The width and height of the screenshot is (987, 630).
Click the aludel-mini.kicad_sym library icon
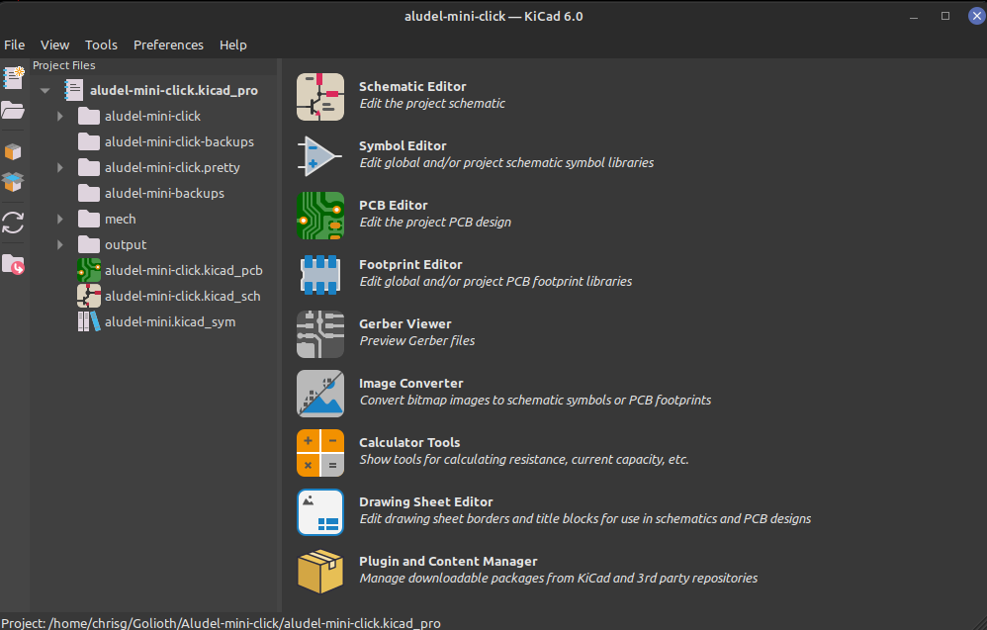(x=89, y=321)
